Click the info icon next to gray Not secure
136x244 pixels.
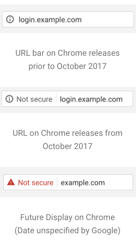tap(9, 99)
